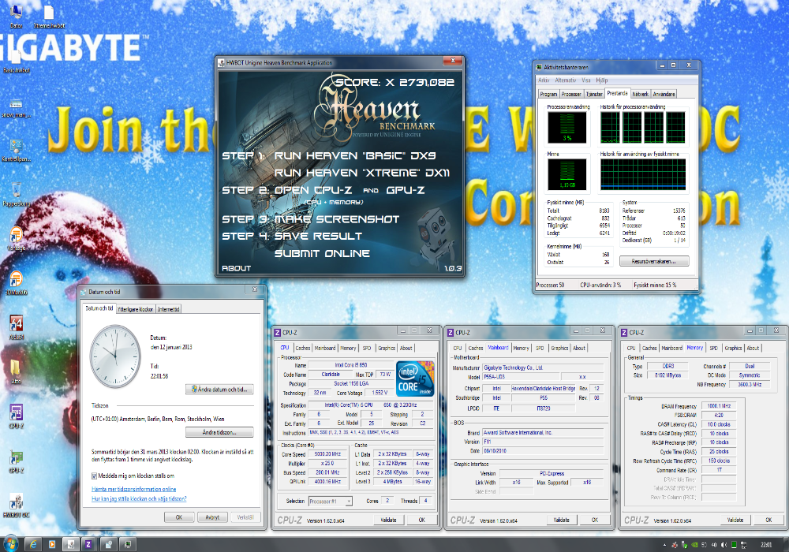Show hidden tray icons arrow
789x552 pixels.
click(664, 544)
